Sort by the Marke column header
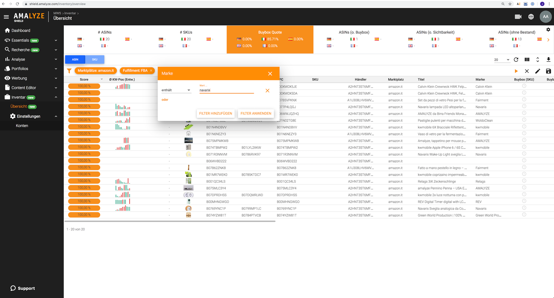The width and height of the screenshot is (554, 298). 480,80
